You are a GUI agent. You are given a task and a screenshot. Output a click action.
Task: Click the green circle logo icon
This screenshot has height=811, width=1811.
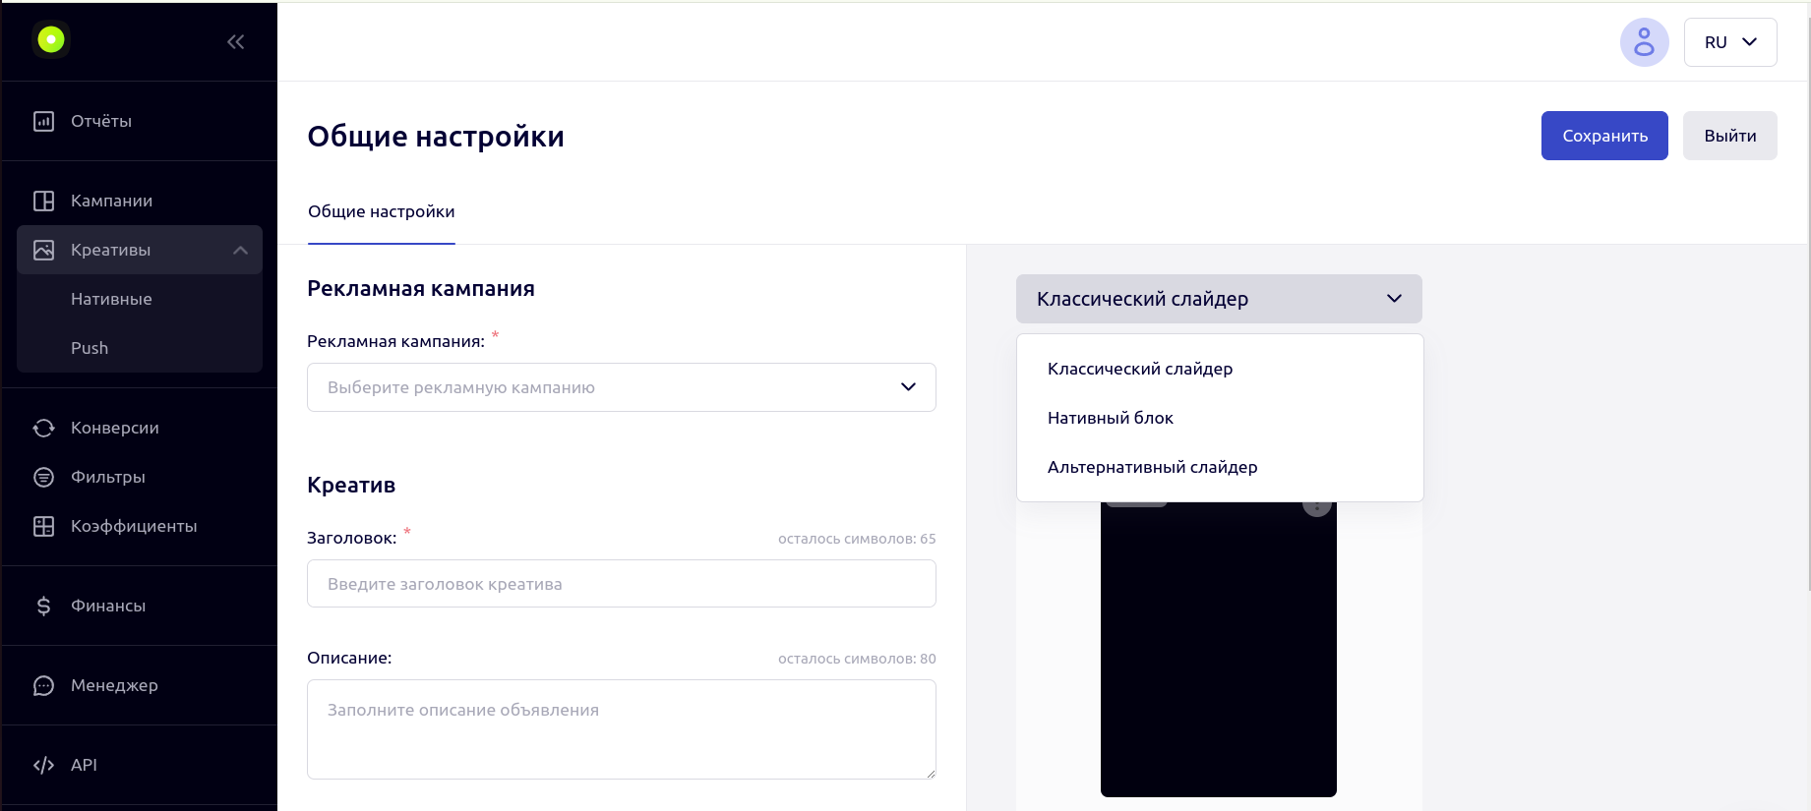(51, 39)
